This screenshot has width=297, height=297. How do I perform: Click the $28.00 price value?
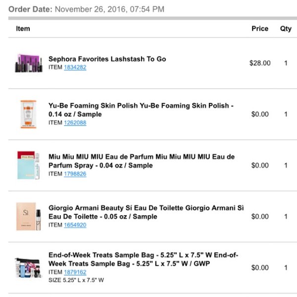coord(260,63)
